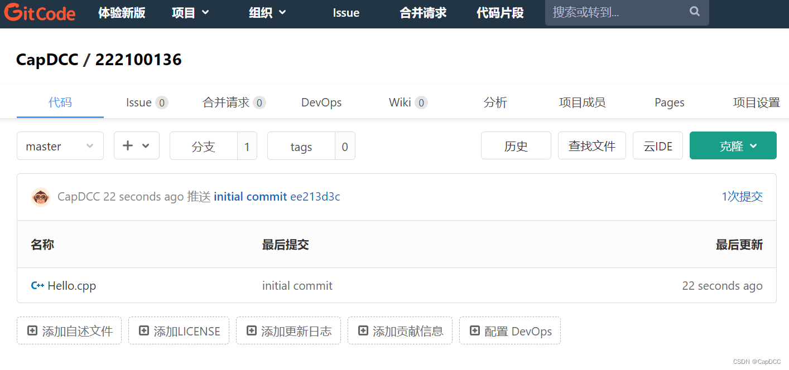The image size is (789, 370).
Task: Click the 最后更新 column header
Action: (739, 245)
